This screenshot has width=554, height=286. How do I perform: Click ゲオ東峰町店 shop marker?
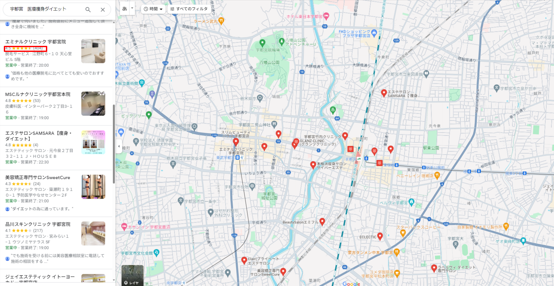pos(523,241)
